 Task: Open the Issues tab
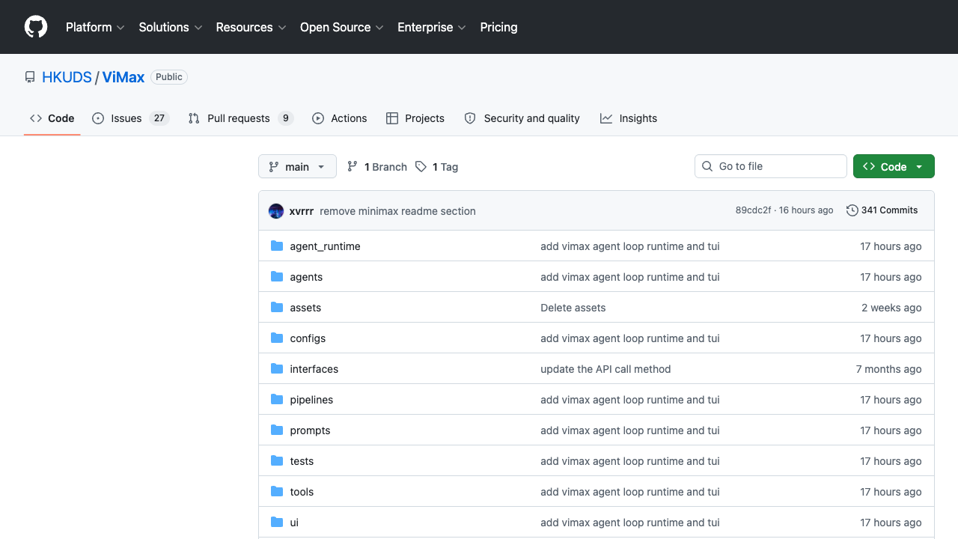pos(130,118)
